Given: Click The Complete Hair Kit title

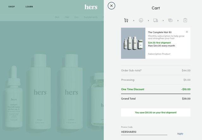Looking at the screenshot, I should (x=160, y=32).
